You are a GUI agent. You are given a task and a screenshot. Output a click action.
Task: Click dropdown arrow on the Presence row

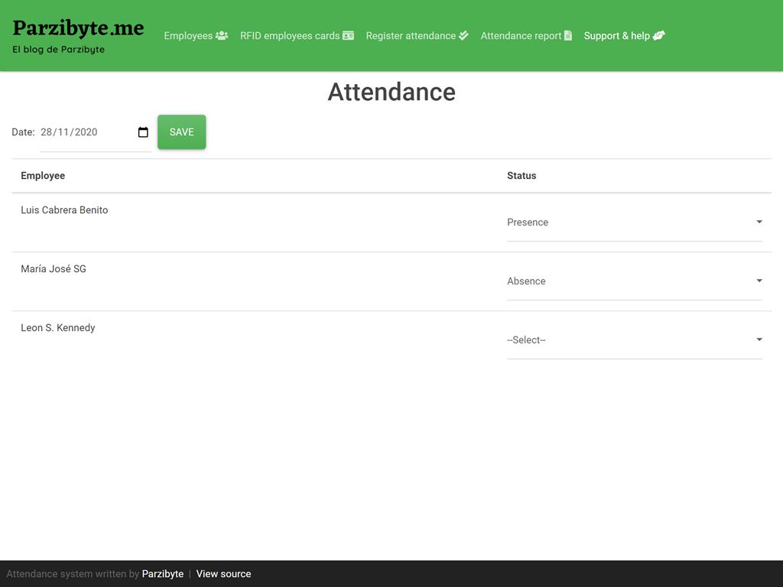759,222
